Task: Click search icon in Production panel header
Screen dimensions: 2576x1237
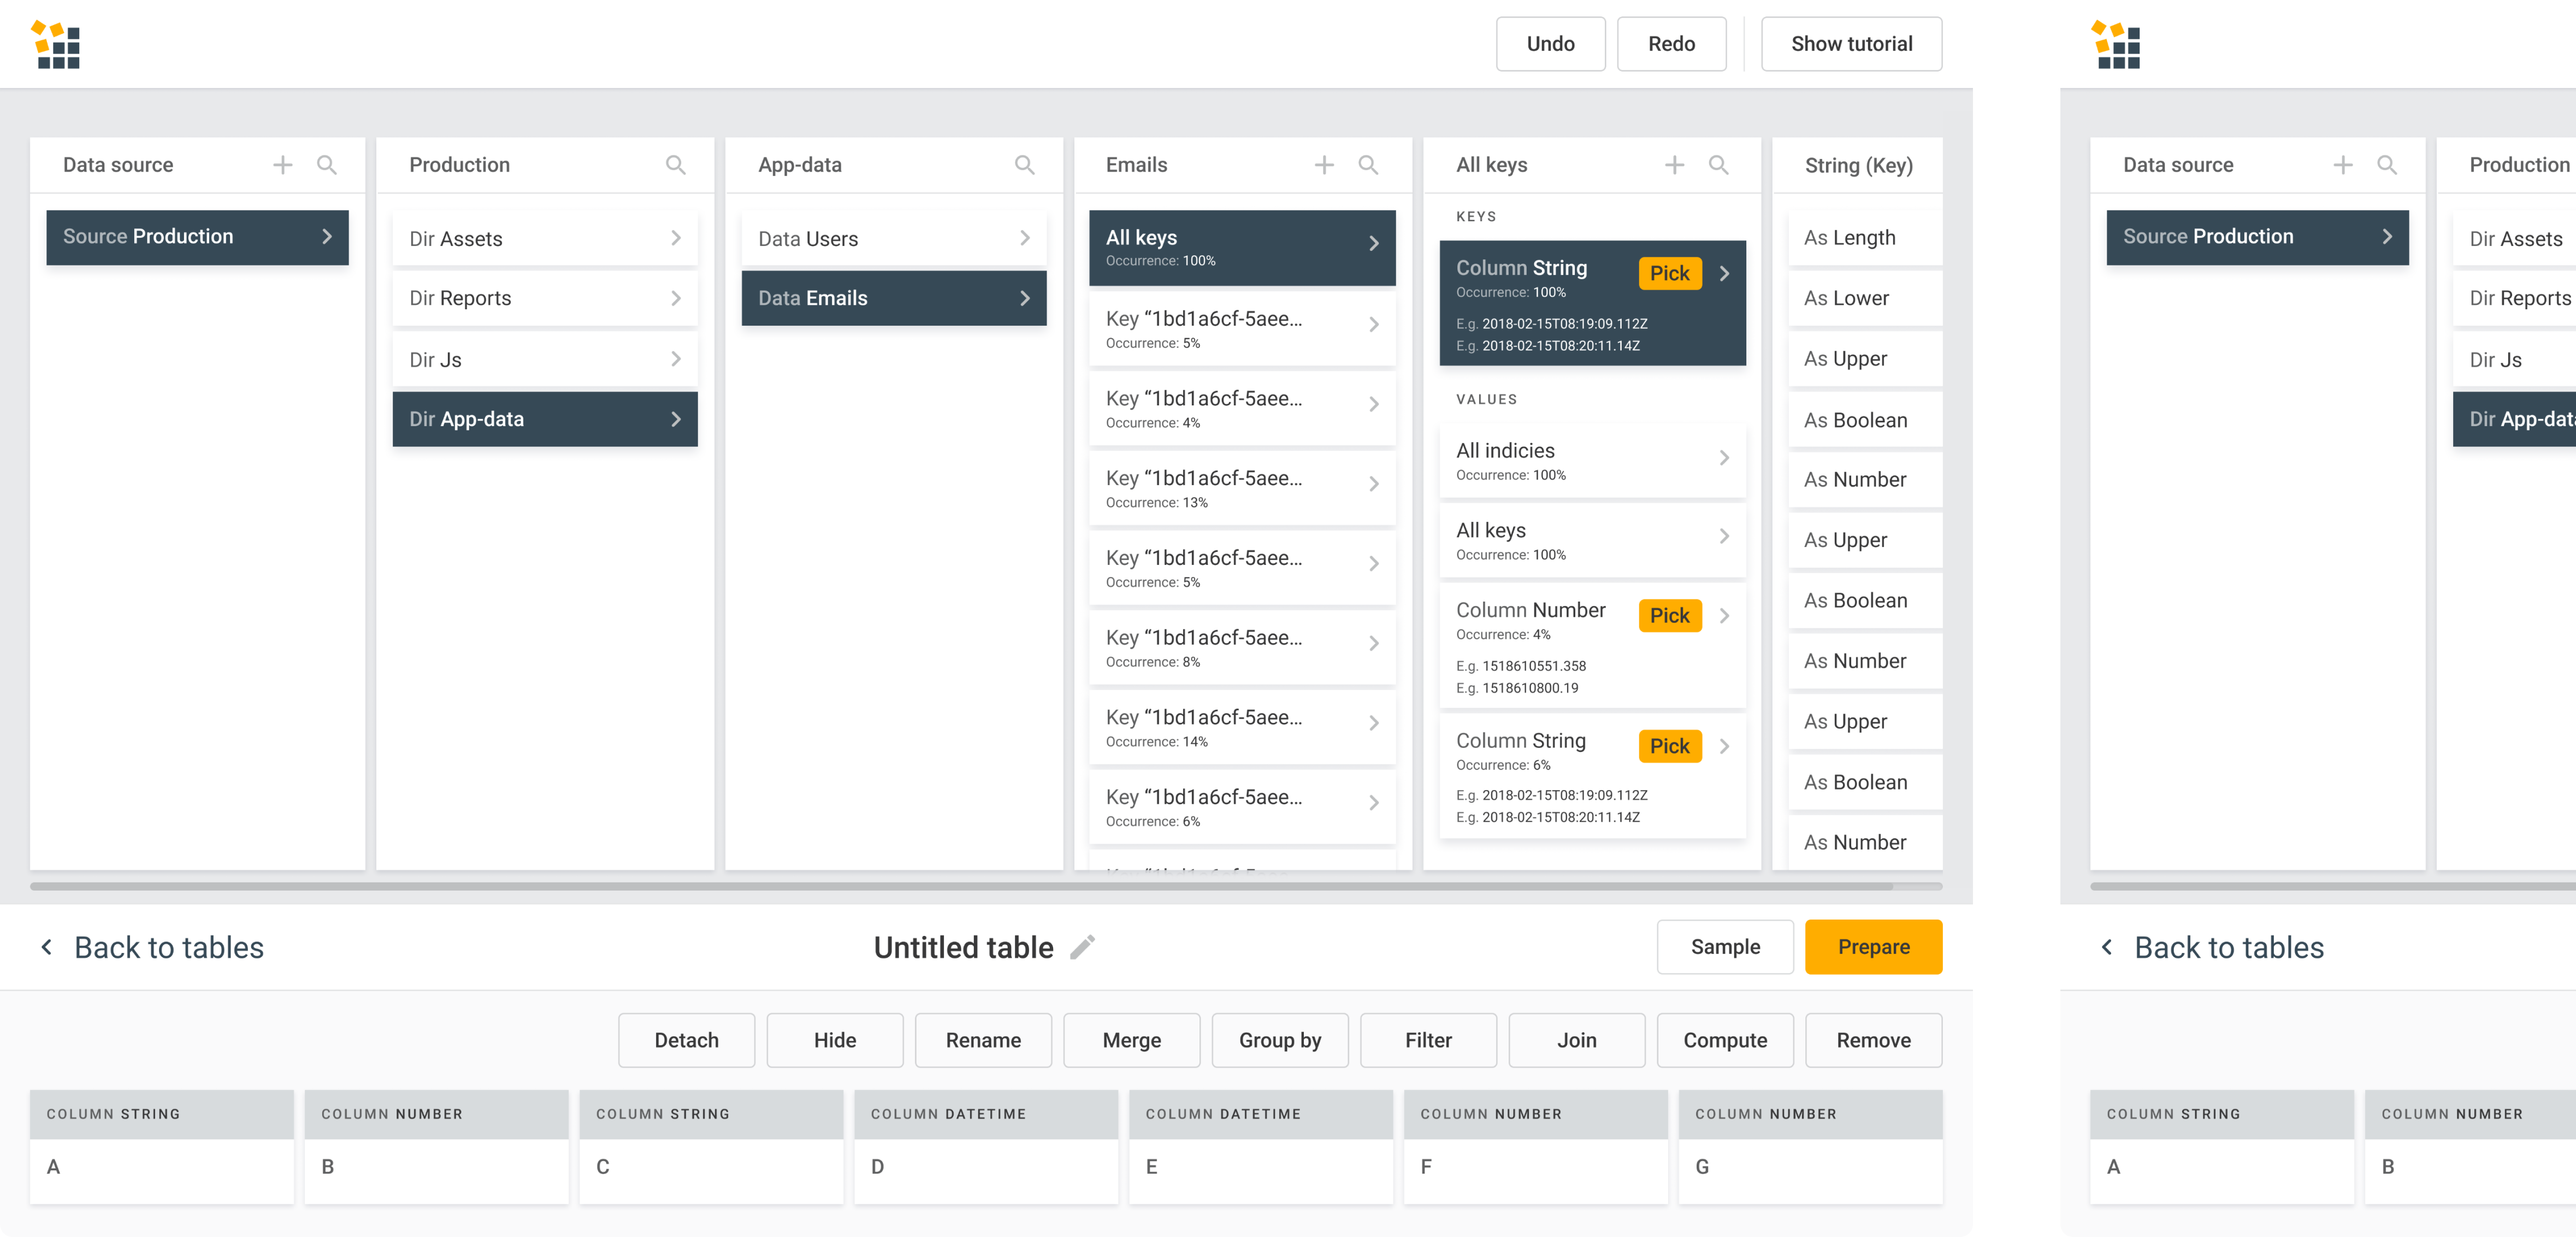Action: point(676,165)
